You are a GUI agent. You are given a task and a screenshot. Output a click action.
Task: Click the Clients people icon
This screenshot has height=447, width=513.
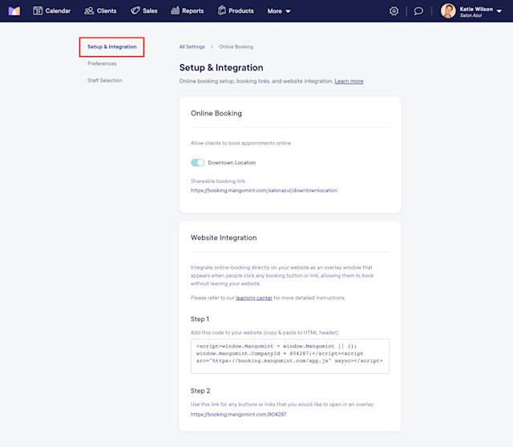[89, 10]
